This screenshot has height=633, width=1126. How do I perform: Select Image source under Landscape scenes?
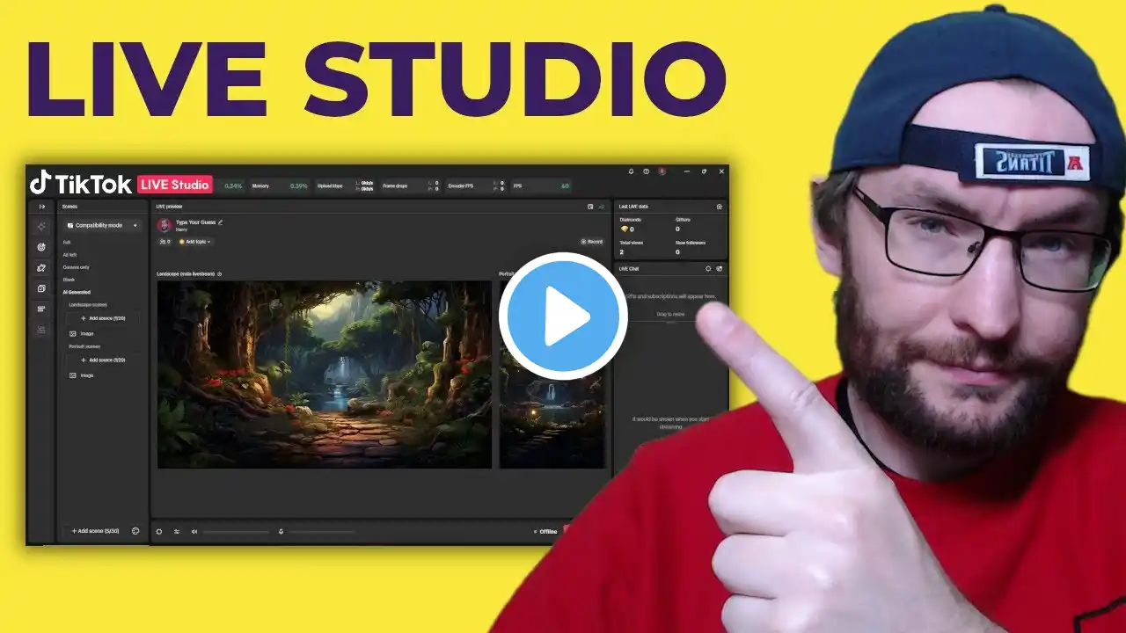coord(82,334)
